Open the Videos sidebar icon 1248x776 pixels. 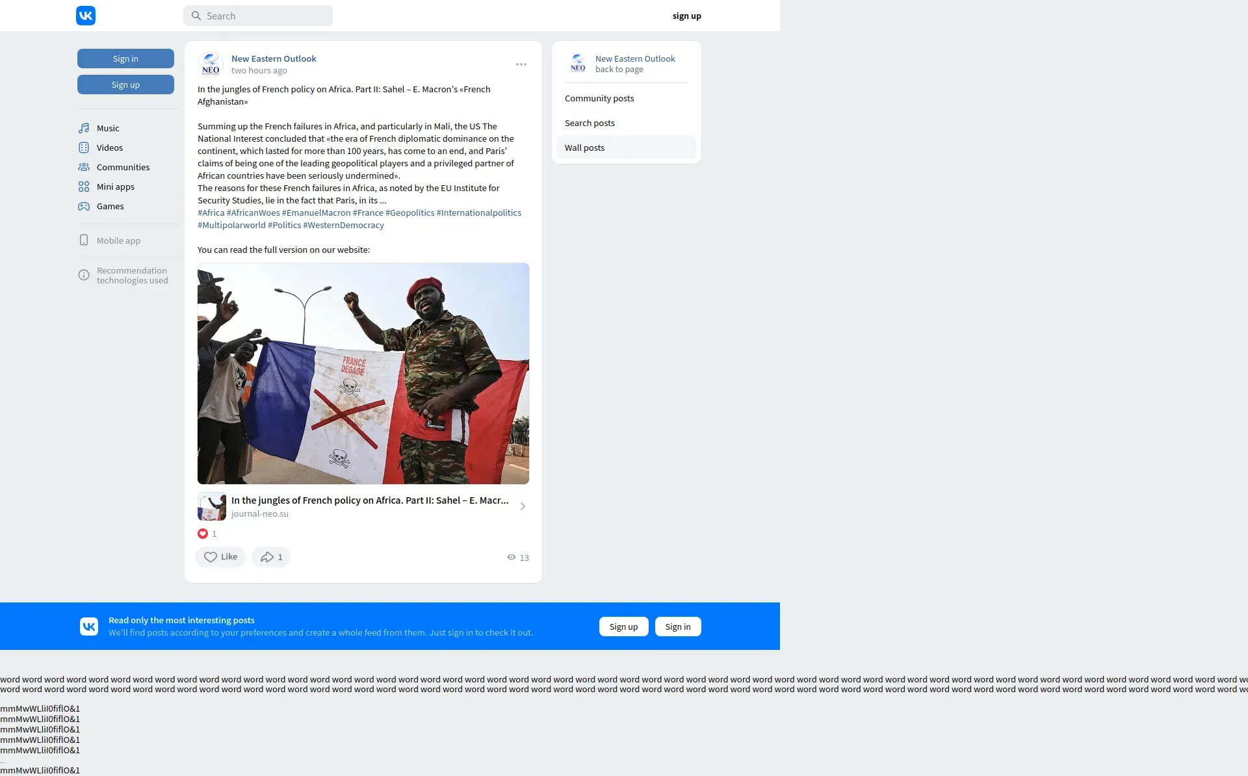(84, 148)
